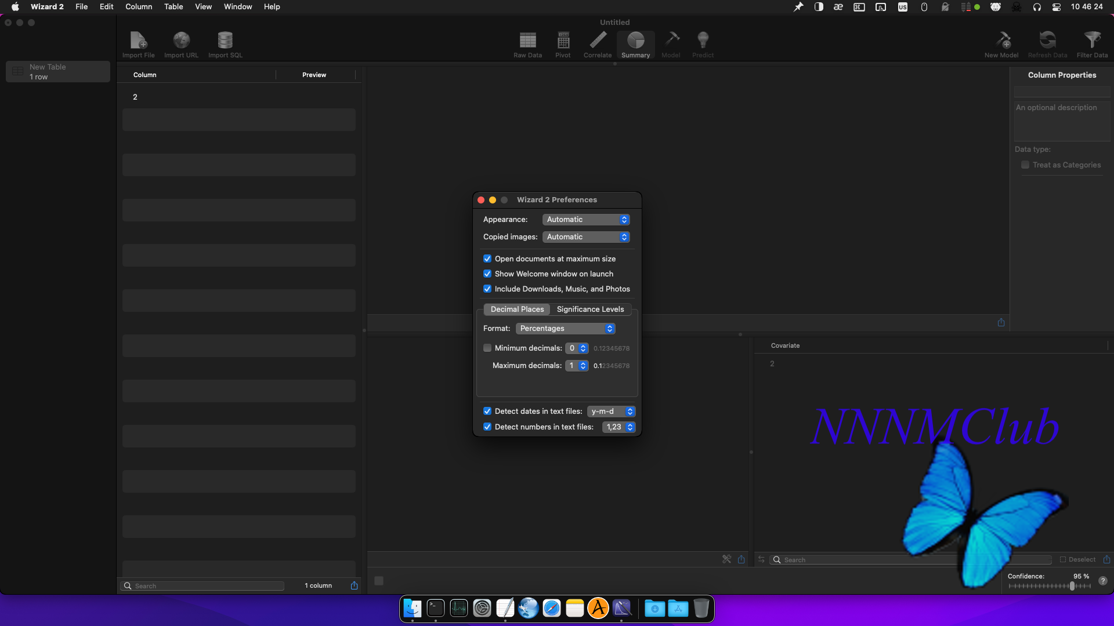The height and width of the screenshot is (626, 1114).
Task: Switch to Significance Levels tab
Action: click(590, 309)
